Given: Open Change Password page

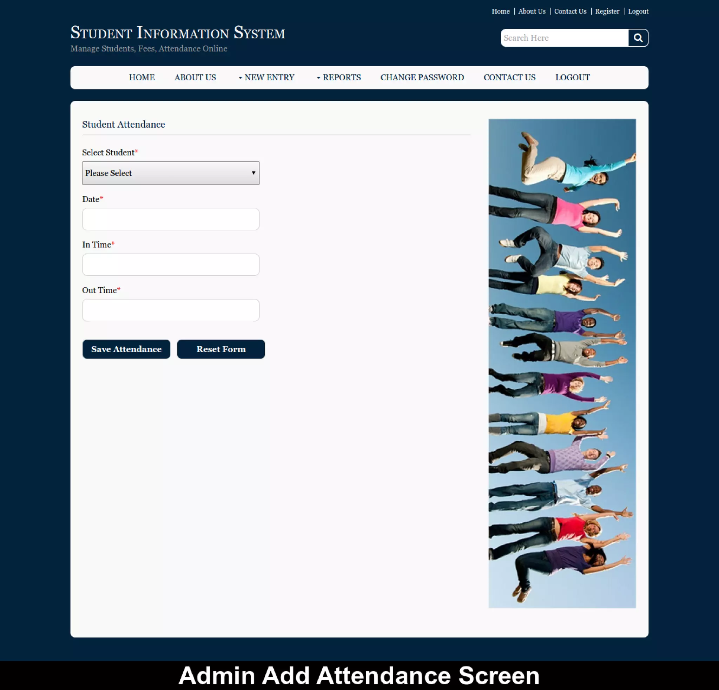Looking at the screenshot, I should 422,78.
